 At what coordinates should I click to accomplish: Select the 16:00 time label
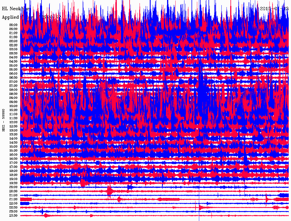point(13,155)
